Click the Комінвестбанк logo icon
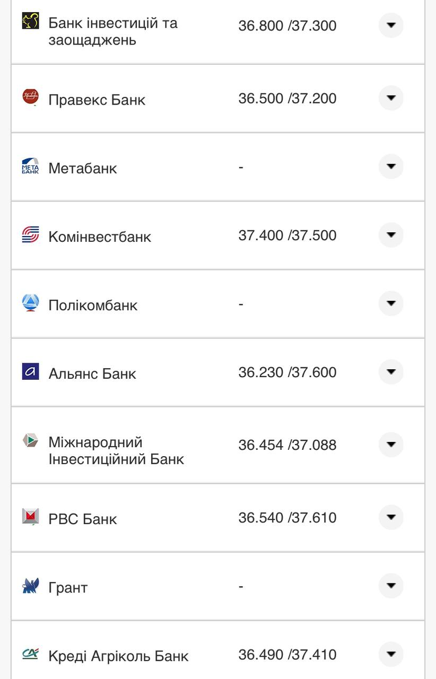 (x=30, y=234)
